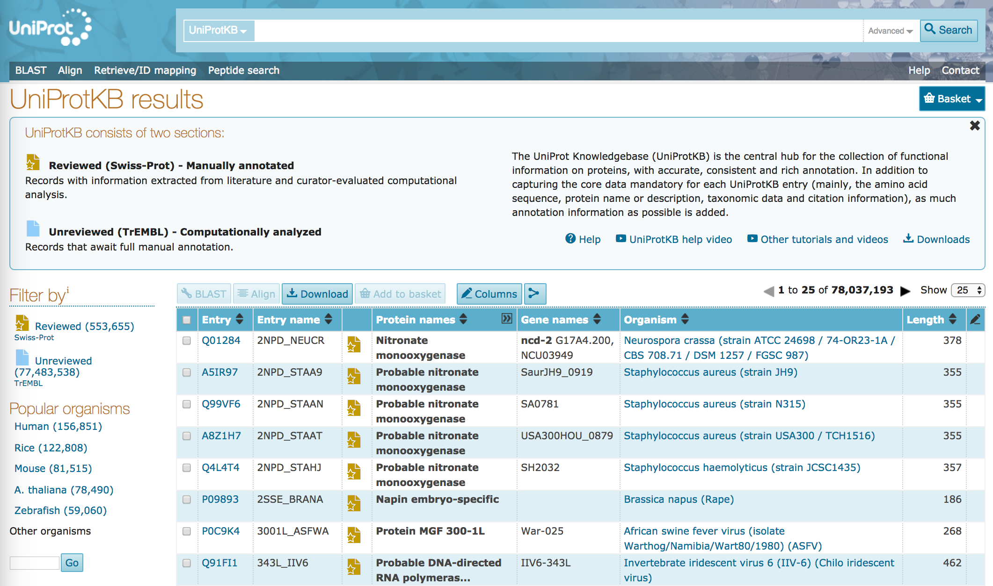Click the Align toolbar button
The height and width of the screenshot is (586, 993).
point(256,294)
